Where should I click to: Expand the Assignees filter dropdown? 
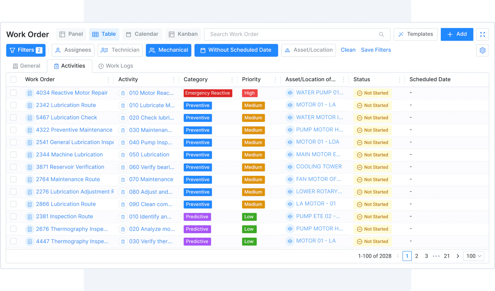(x=73, y=50)
